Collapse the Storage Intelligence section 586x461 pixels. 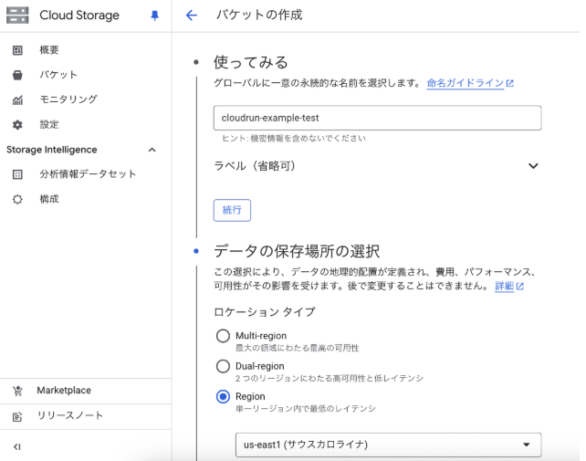click(152, 150)
